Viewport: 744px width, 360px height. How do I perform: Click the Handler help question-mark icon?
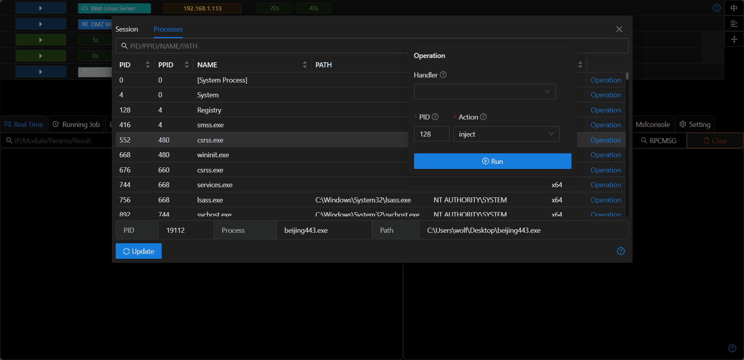[x=443, y=75]
